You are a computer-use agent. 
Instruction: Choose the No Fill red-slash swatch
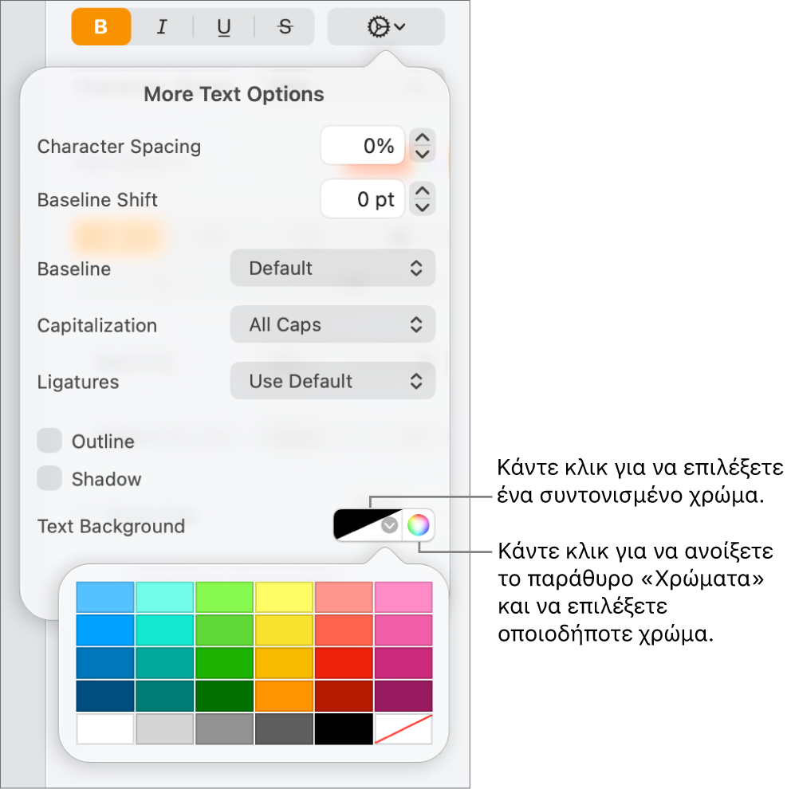[403, 729]
